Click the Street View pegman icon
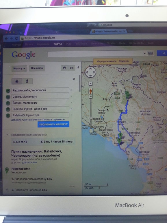Screen dimensions: 167x223 (x=90, y=91)
